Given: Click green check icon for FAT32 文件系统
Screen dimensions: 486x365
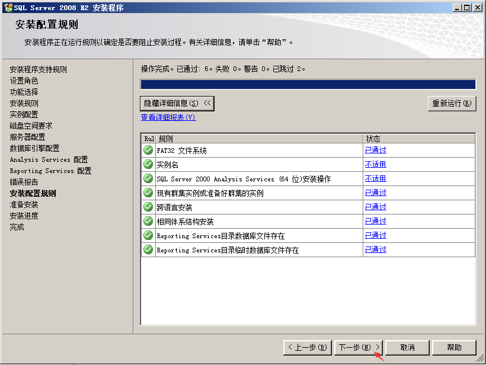Looking at the screenshot, I should (x=148, y=150).
